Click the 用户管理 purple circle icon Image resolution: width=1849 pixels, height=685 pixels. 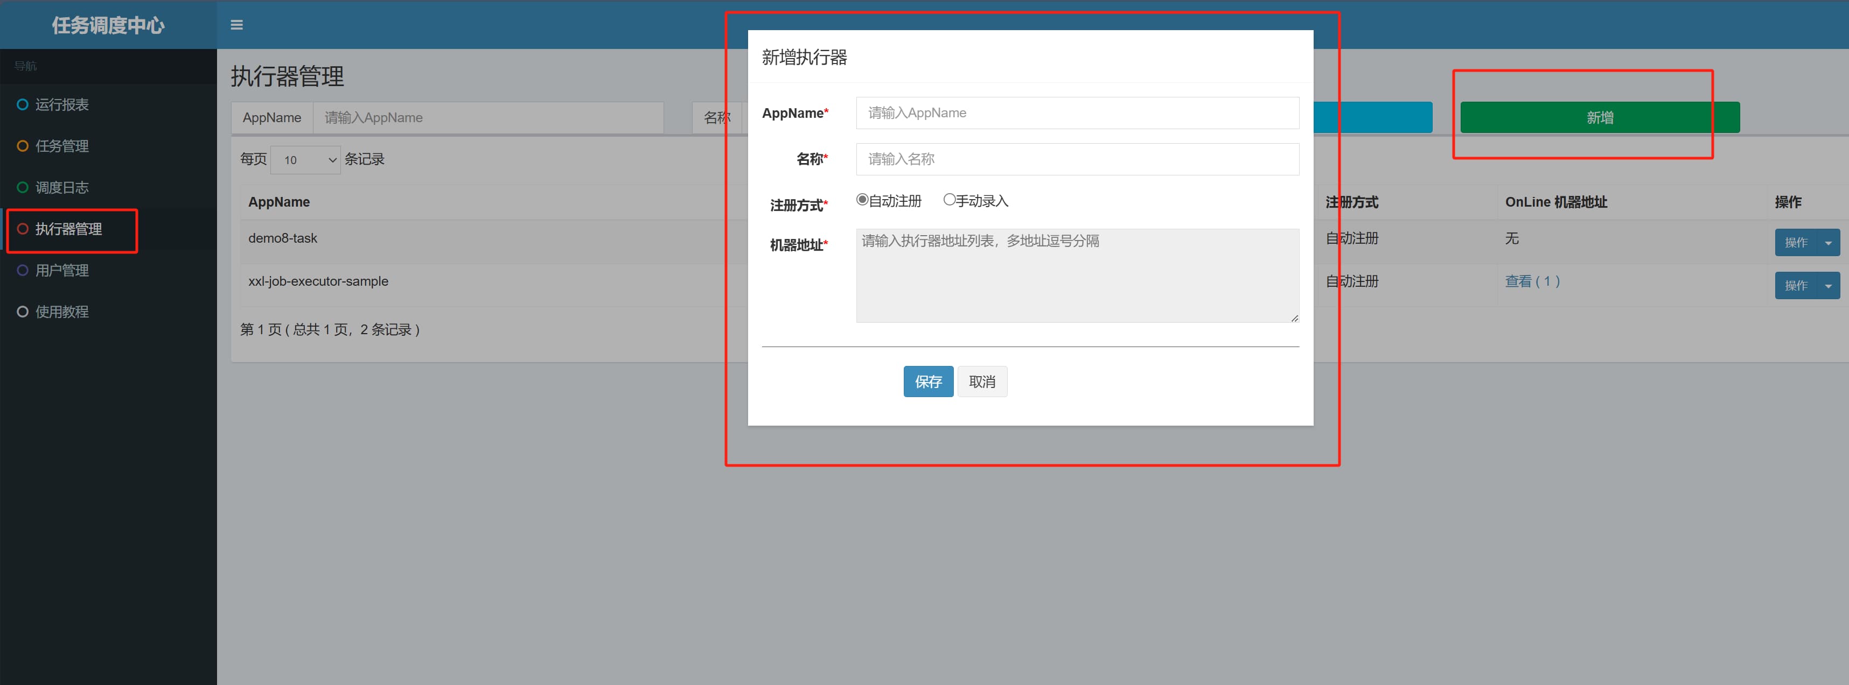[22, 271]
